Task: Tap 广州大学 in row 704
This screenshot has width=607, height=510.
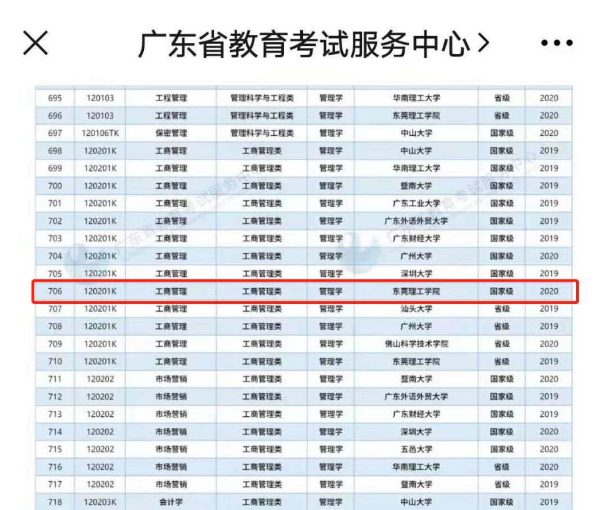Action: pos(416,256)
